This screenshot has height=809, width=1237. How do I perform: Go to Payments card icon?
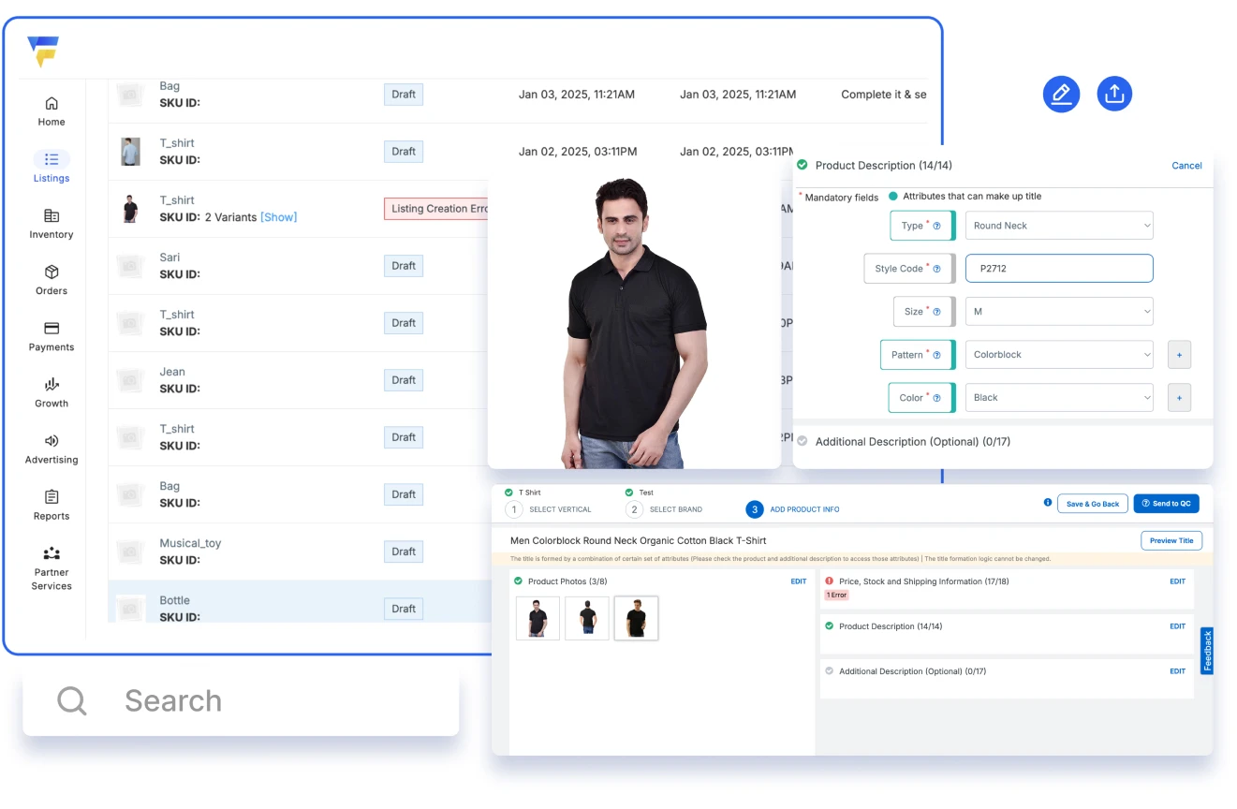pyautogui.click(x=52, y=329)
